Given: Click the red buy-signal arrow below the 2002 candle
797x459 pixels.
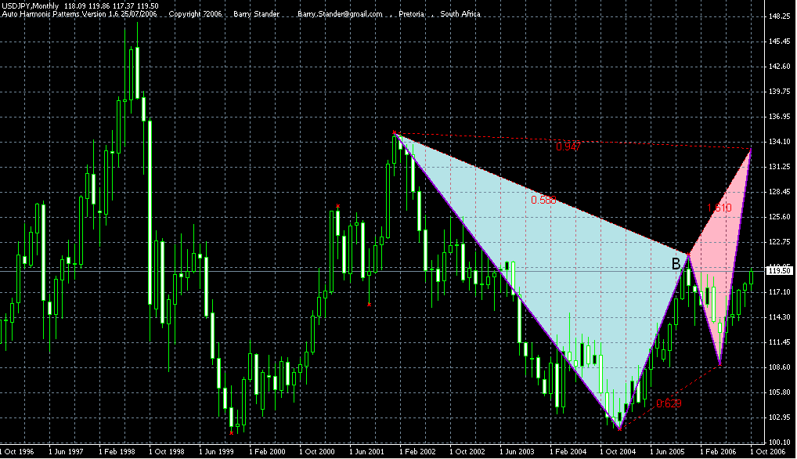Looking at the screenshot, I should point(369,304).
